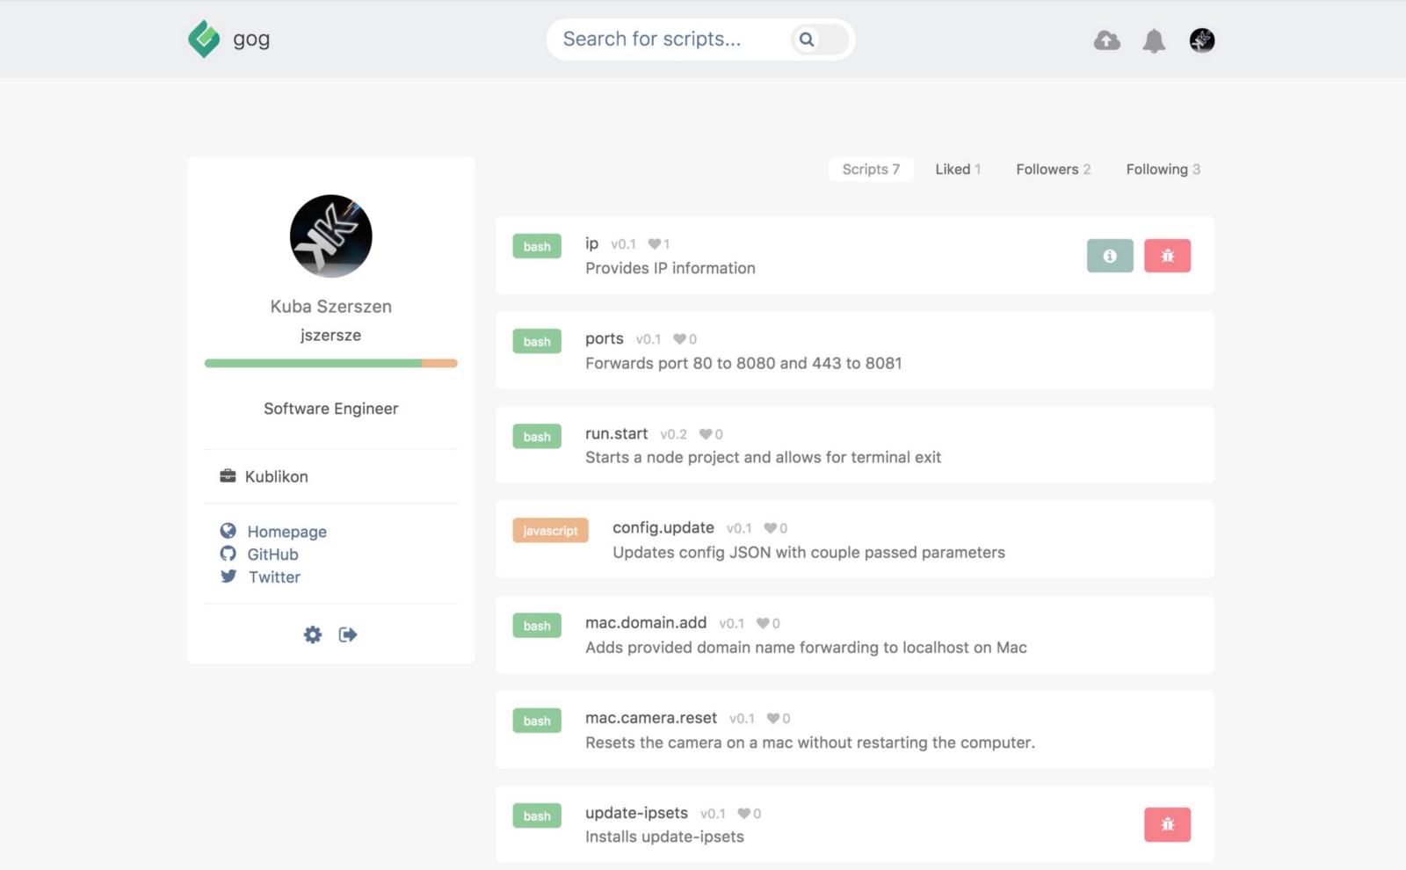Click the info button on ip script
This screenshot has width=1406, height=870.
[1110, 256]
